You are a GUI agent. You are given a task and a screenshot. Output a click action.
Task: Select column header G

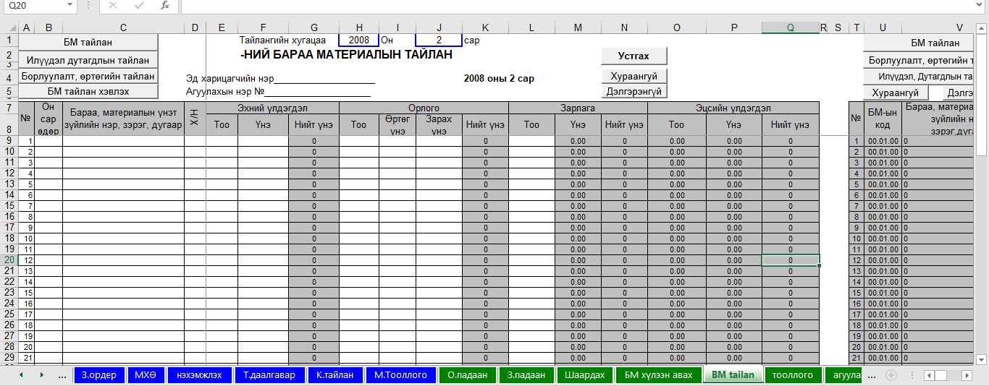[313, 28]
